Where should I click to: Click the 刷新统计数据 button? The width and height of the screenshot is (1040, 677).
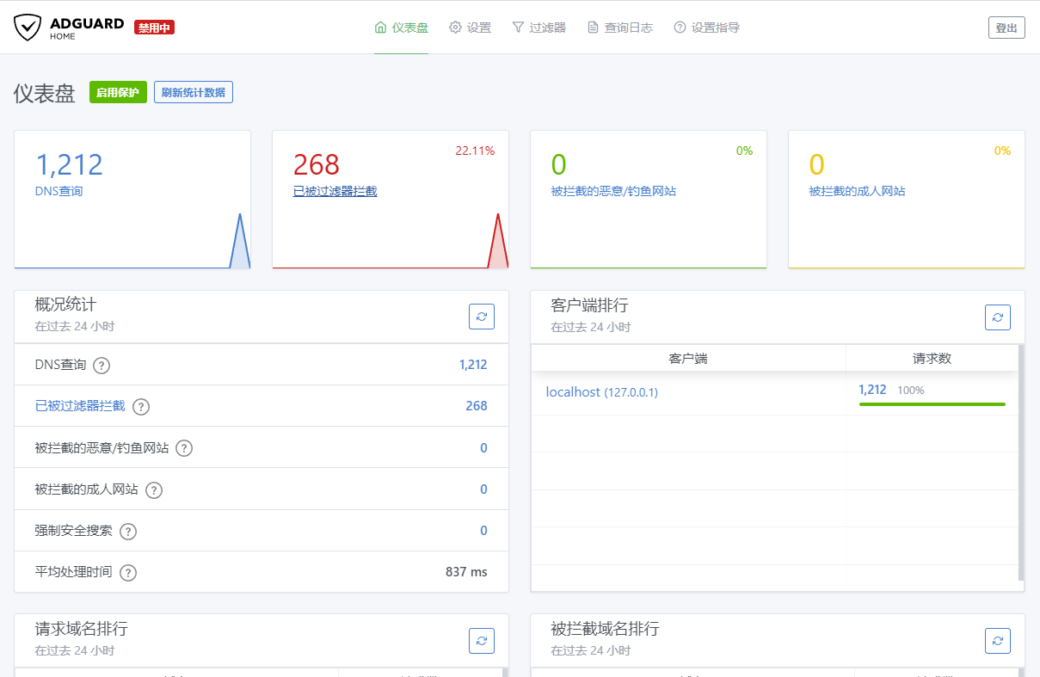(x=194, y=93)
